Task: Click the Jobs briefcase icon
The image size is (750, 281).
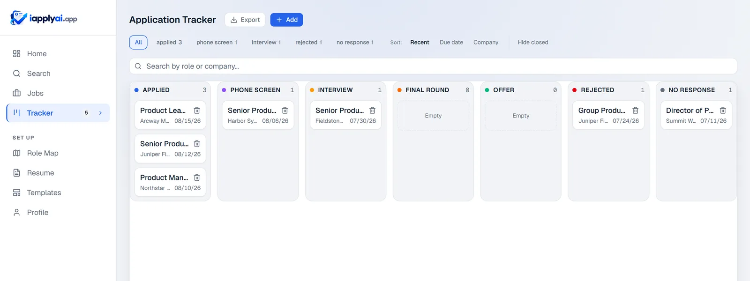Action: [x=17, y=93]
